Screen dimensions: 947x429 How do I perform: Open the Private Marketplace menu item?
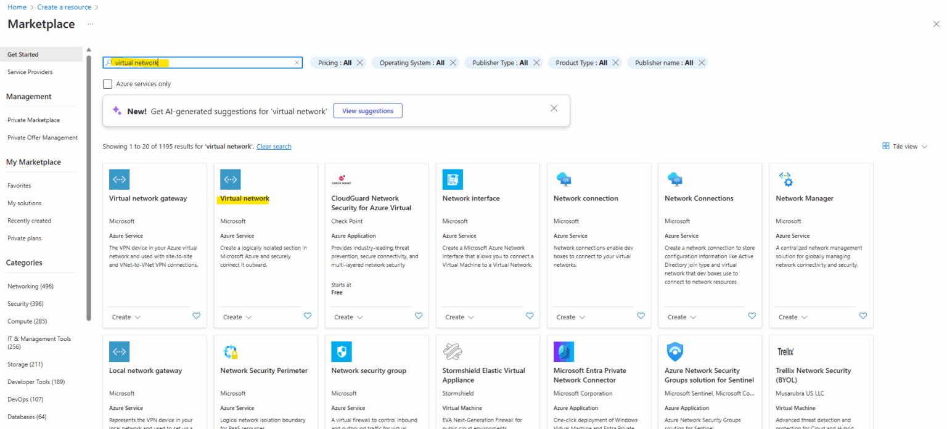click(x=33, y=120)
